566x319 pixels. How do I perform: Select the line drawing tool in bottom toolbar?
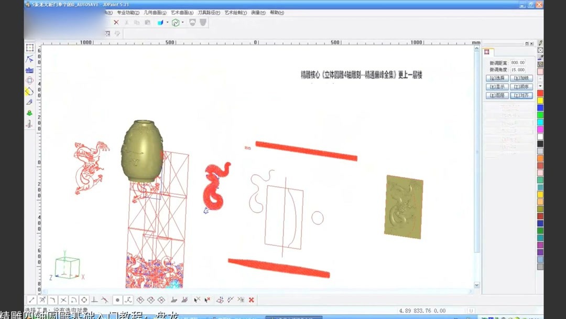coord(31,300)
